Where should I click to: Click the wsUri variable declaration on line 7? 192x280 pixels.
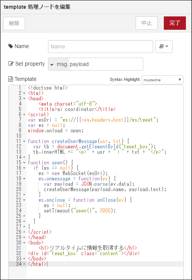click(93, 120)
